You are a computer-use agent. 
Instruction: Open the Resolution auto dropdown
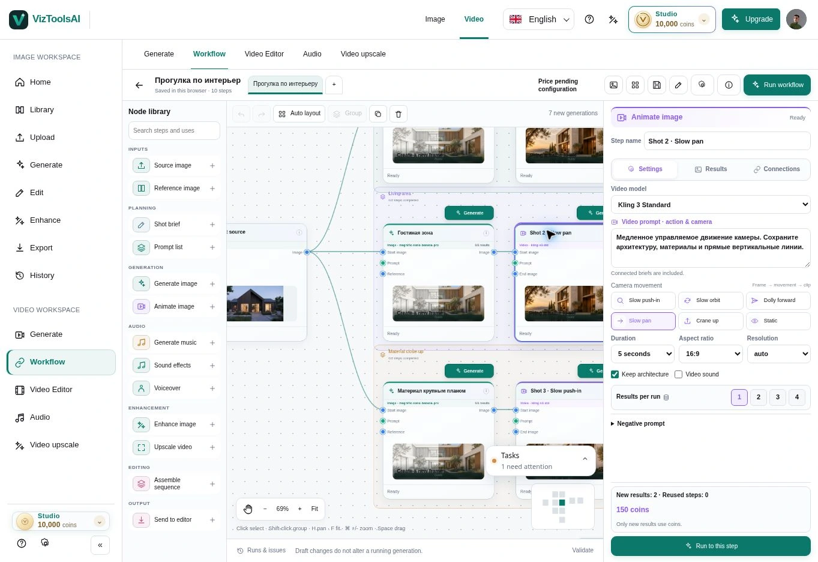778,354
